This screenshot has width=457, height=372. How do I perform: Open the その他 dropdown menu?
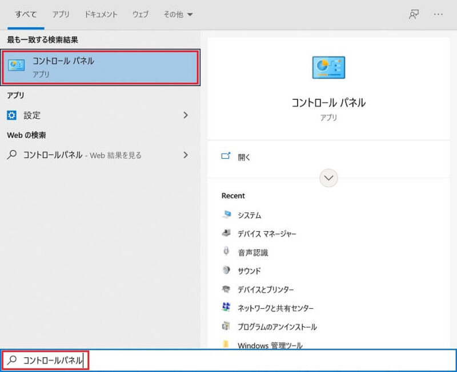point(178,14)
